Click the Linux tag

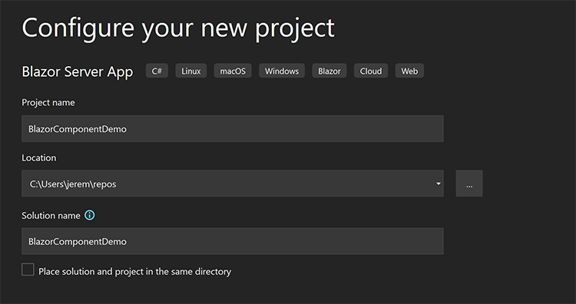coord(191,71)
